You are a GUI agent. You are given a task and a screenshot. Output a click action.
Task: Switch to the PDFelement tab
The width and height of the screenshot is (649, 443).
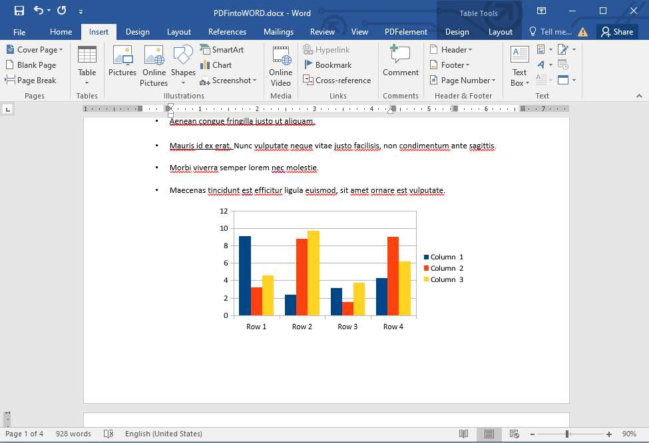pyautogui.click(x=405, y=31)
